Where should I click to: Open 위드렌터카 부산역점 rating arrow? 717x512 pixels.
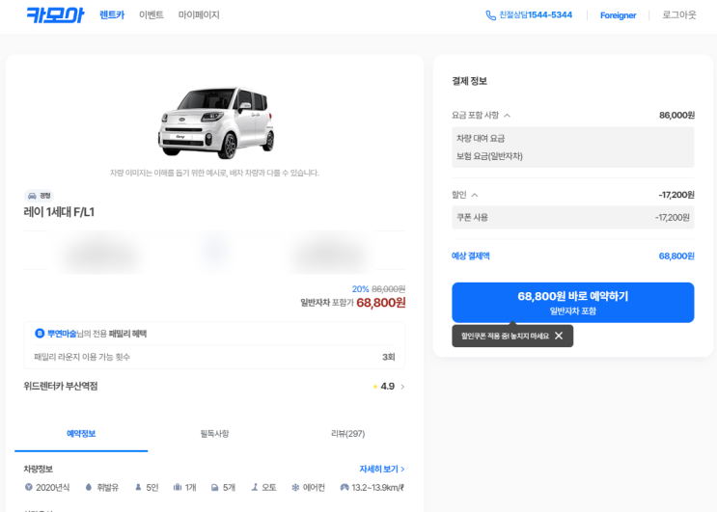coord(402,387)
